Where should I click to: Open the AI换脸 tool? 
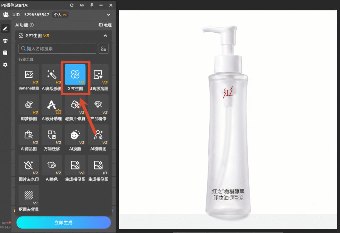click(x=75, y=138)
